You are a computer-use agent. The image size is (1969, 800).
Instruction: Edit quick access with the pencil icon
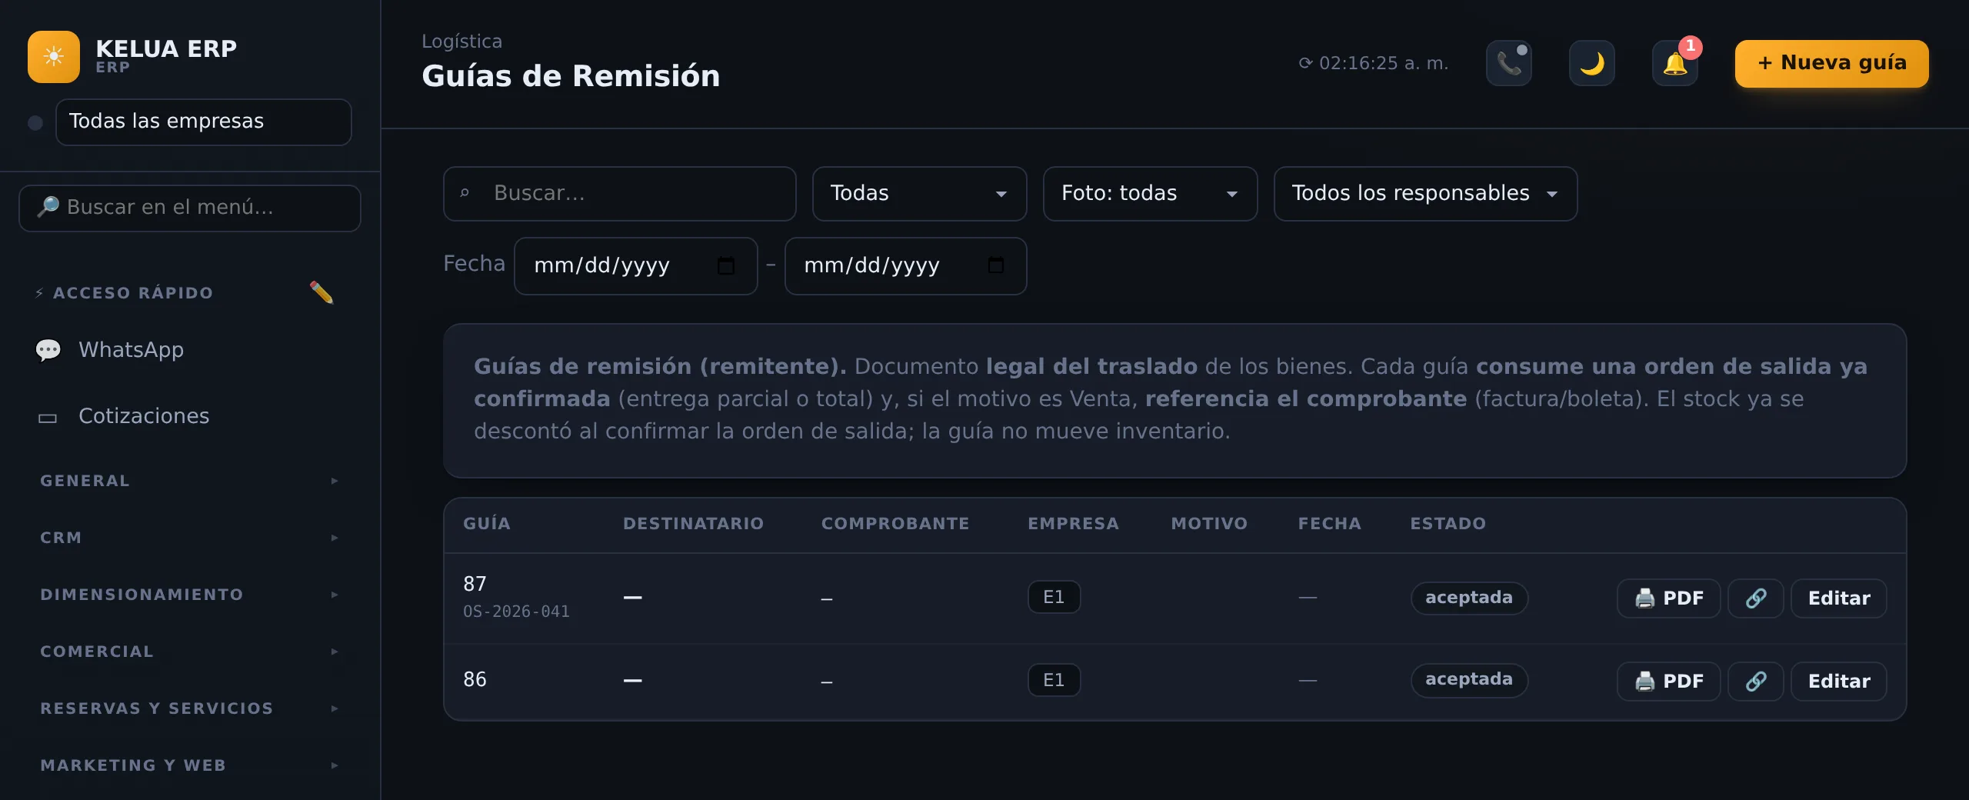point(322,292)
